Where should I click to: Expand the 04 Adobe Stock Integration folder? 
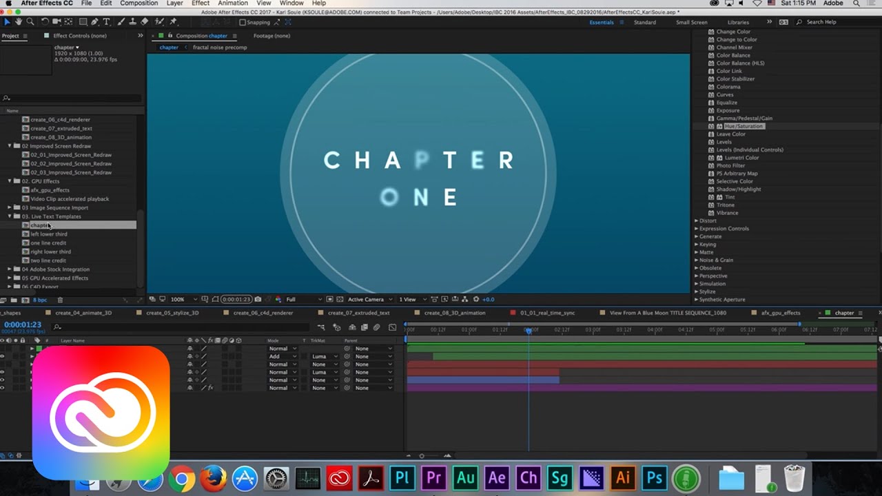10,269
